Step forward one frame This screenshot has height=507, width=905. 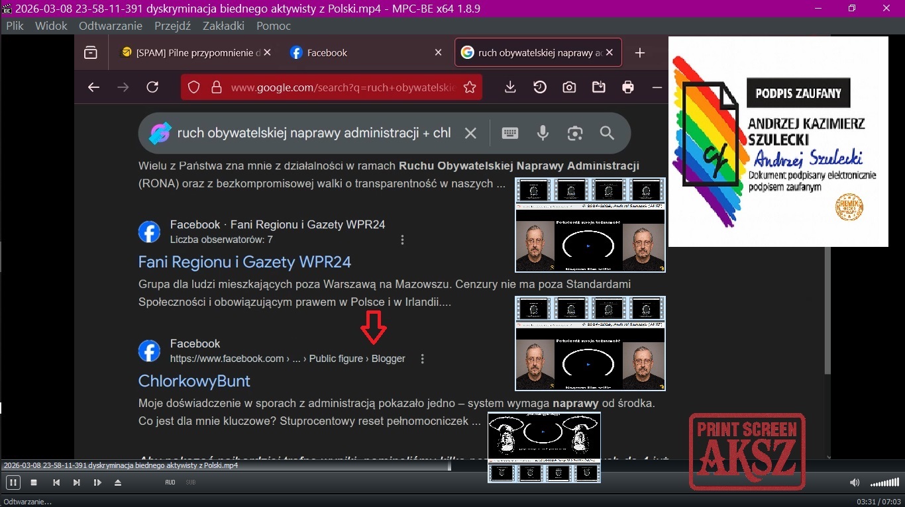[x=97, y=483]
